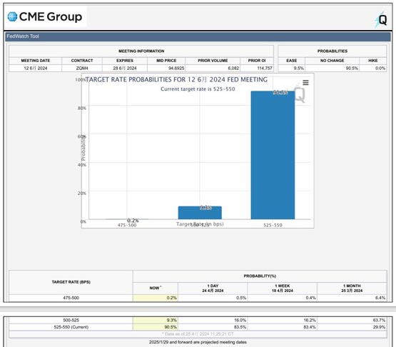Viewport: 396px width, 347px height.
Task: Click the QuikStrike Q logo icon
Action: click(x=380, y=19)
